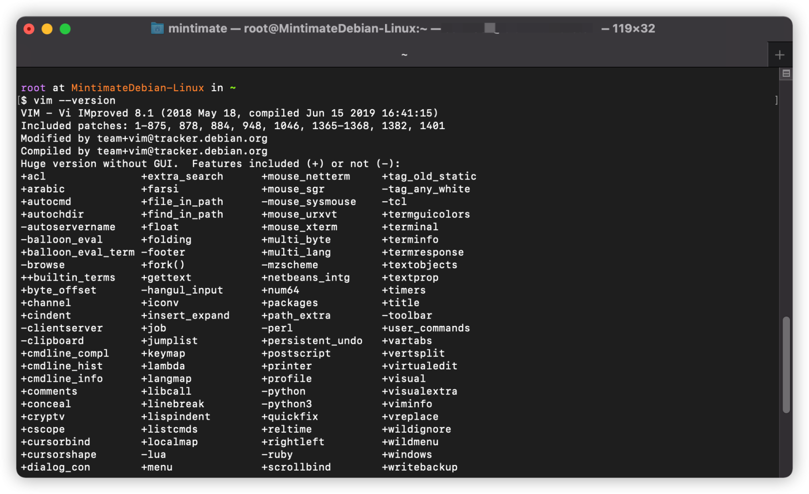The height and width of the screenshot is (494, 809).
Task: Click the '+fork()' feature entry
Action: point(163,265)
